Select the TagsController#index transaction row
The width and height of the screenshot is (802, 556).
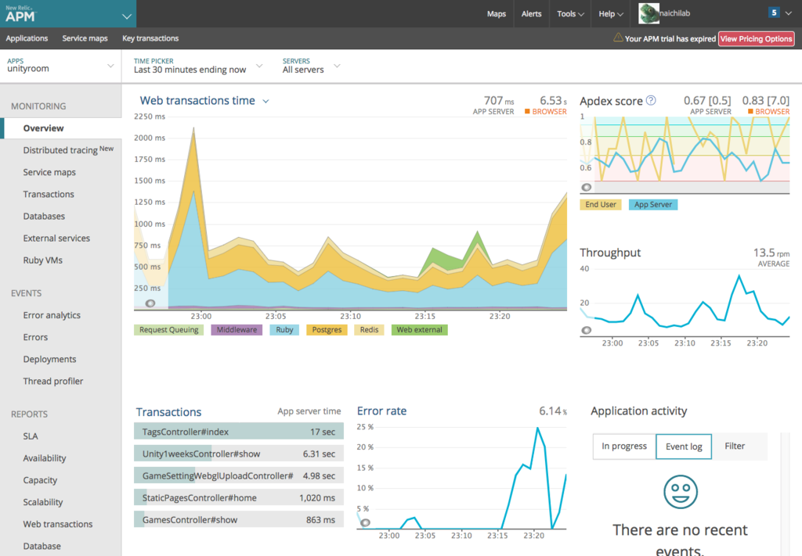(239, 432)
